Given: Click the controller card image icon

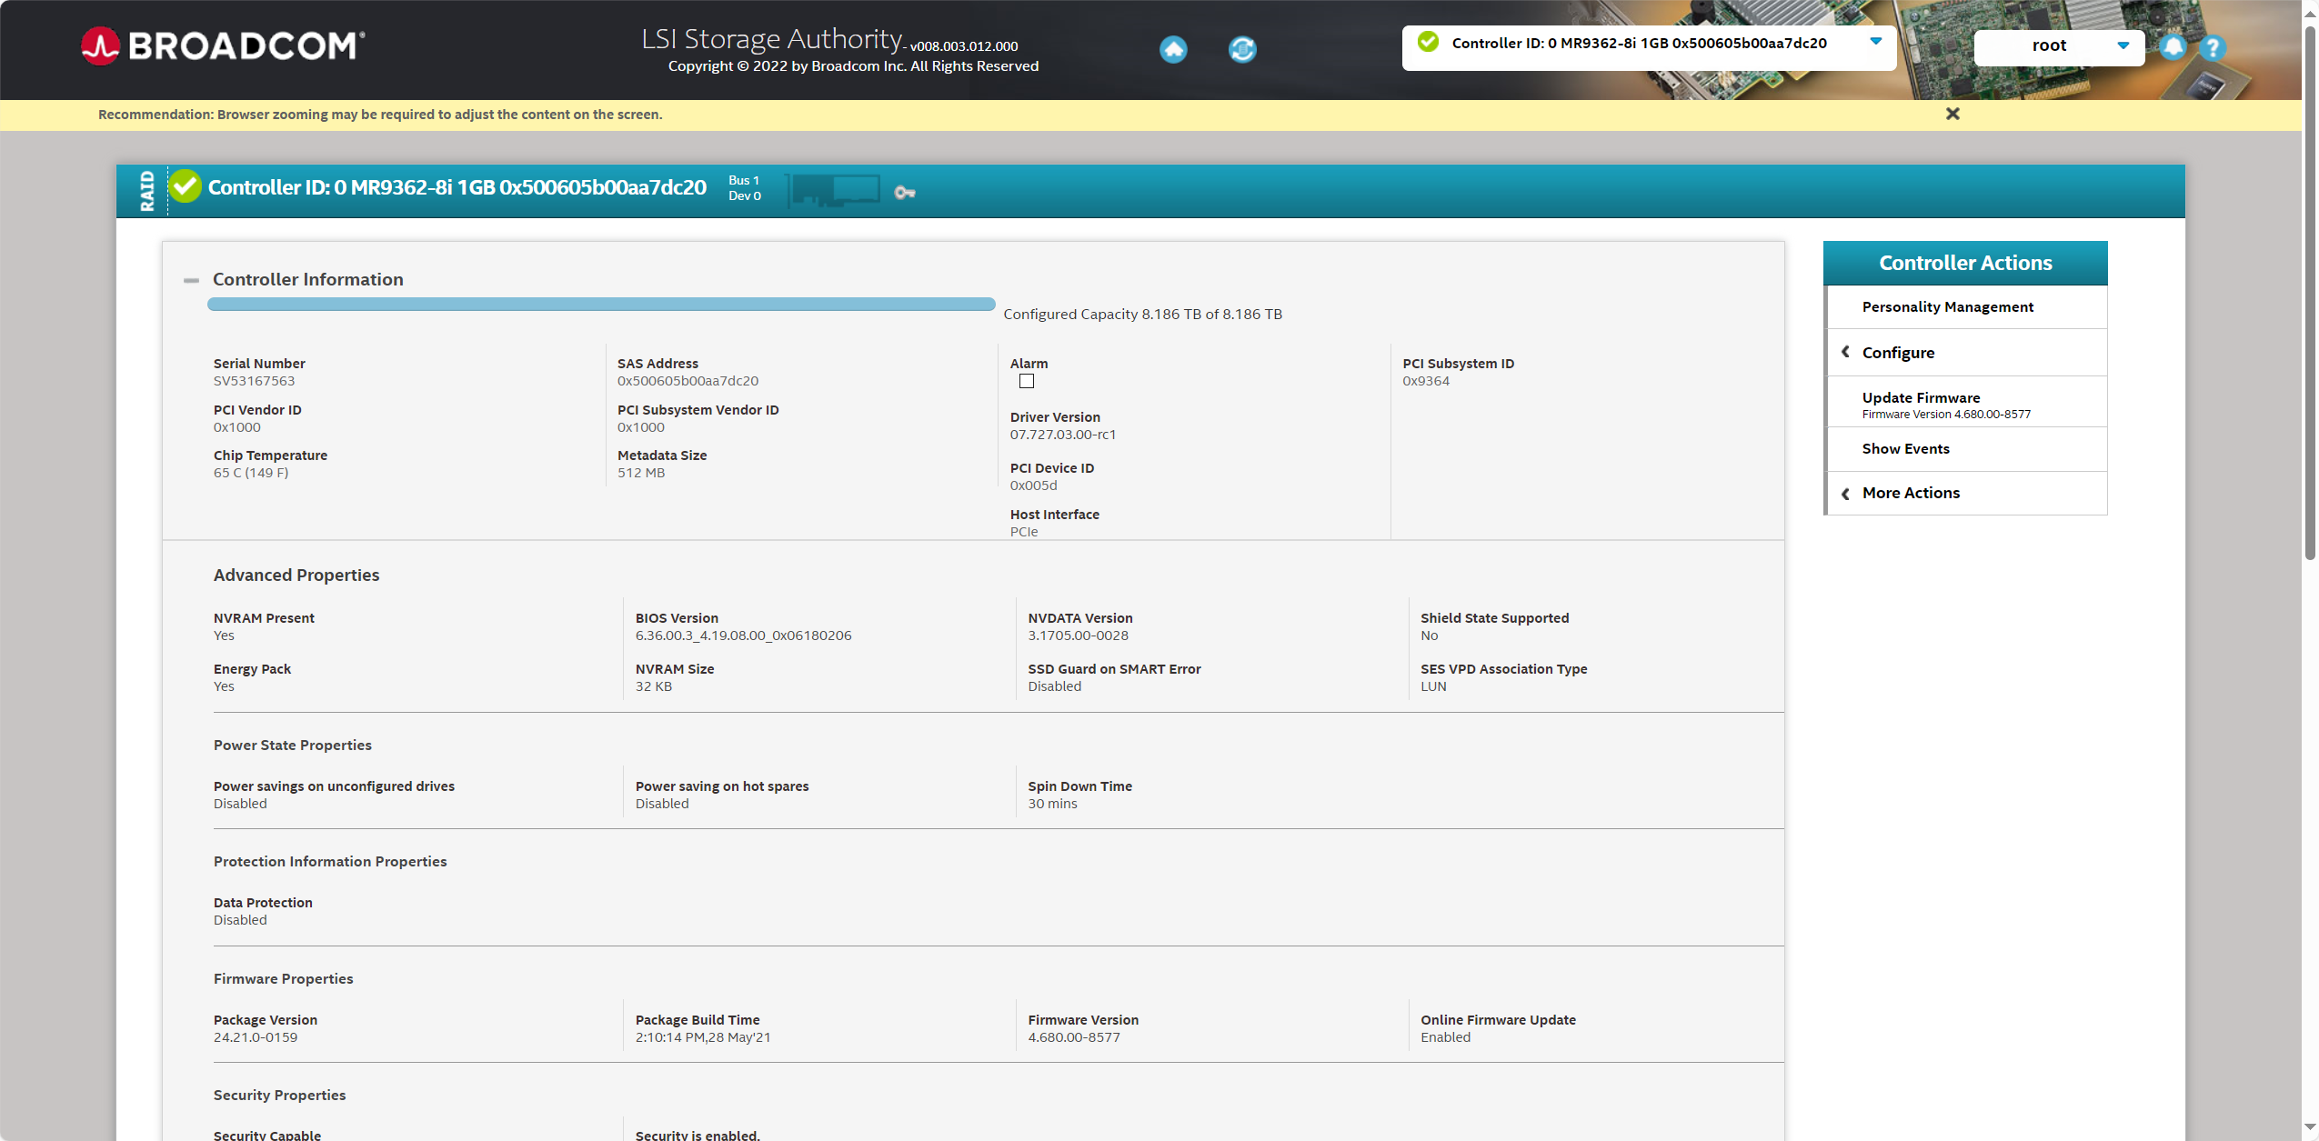Looking at the screenshot, I should pyautogui.click(x=834, y=190).
